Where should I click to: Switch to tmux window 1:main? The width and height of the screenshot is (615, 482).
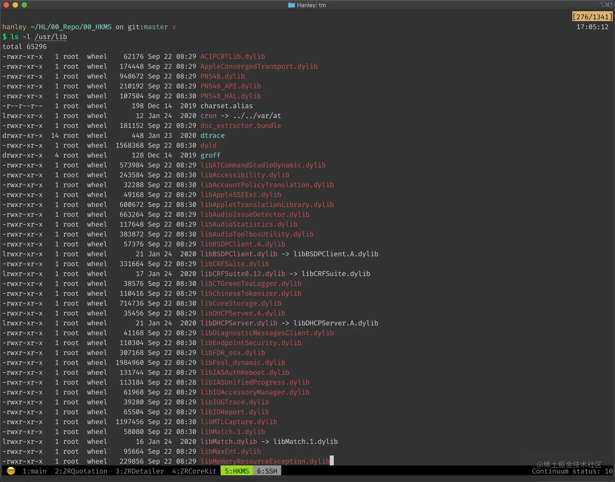pyautogui.click(x=35, y=471)
